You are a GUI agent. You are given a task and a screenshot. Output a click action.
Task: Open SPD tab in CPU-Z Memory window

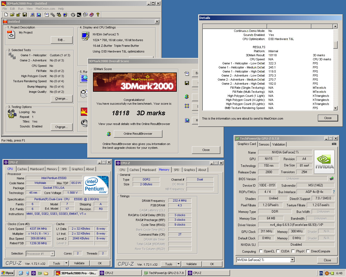(176, 170)
